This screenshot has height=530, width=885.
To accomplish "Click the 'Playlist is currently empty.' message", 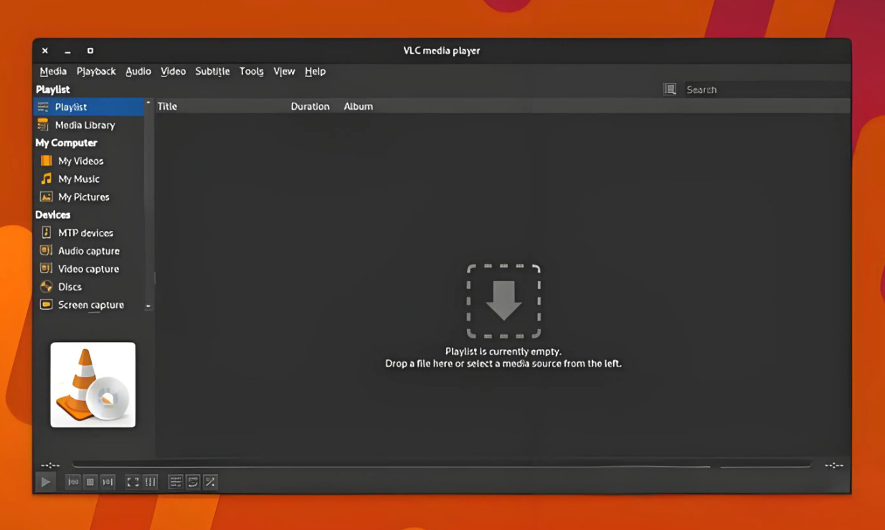I will coord(503,351).
